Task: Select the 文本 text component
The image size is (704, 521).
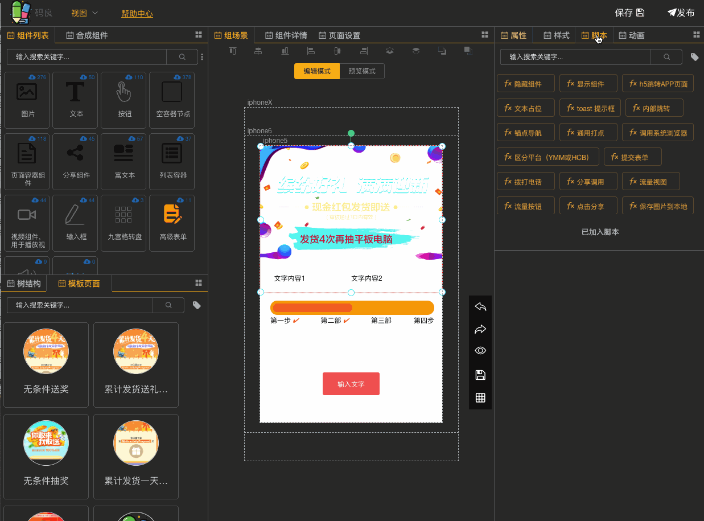Action: click(x=75, y=100)
